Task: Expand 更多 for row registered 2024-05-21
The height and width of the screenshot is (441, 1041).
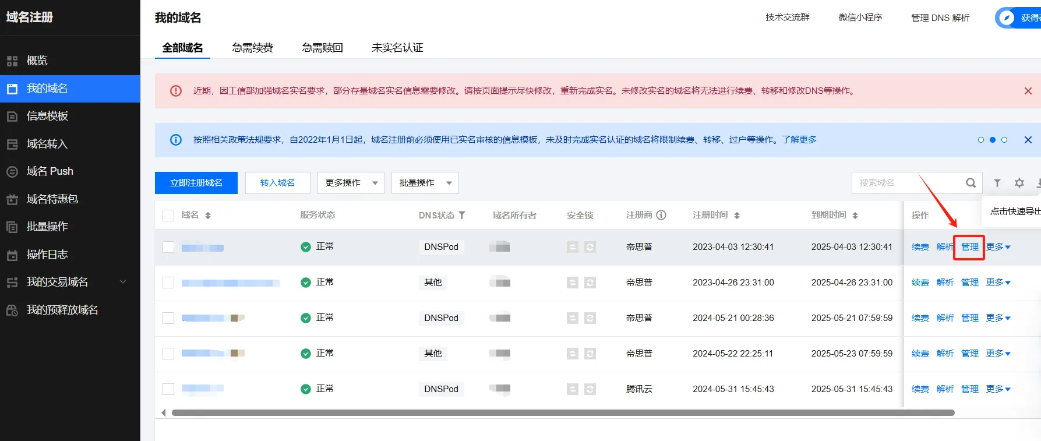Action: click(998, 318)
